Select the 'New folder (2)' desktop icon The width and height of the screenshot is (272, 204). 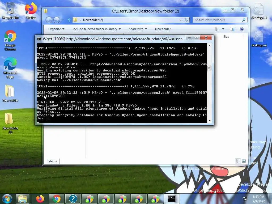pos(10,123)
